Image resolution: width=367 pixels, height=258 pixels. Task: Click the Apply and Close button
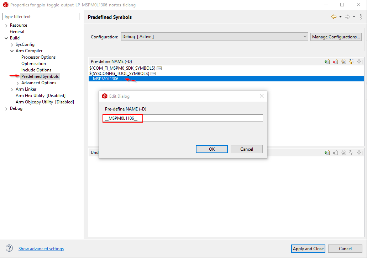tap(308, 248)
